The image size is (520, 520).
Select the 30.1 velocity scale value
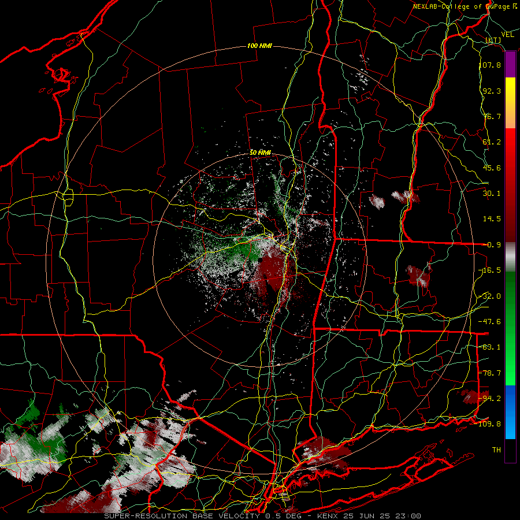492,194
